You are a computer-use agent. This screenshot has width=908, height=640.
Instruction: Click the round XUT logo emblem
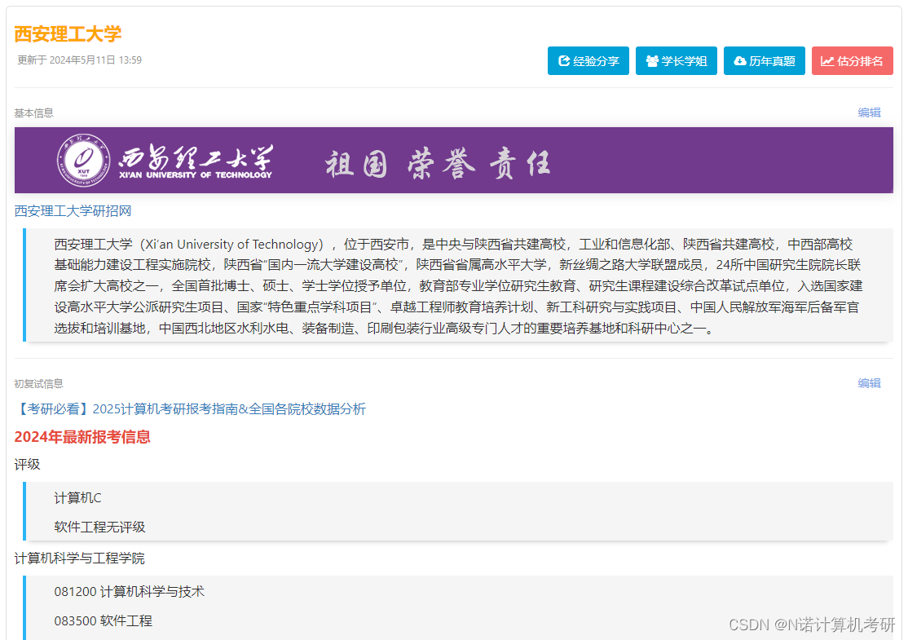(84, 161)
